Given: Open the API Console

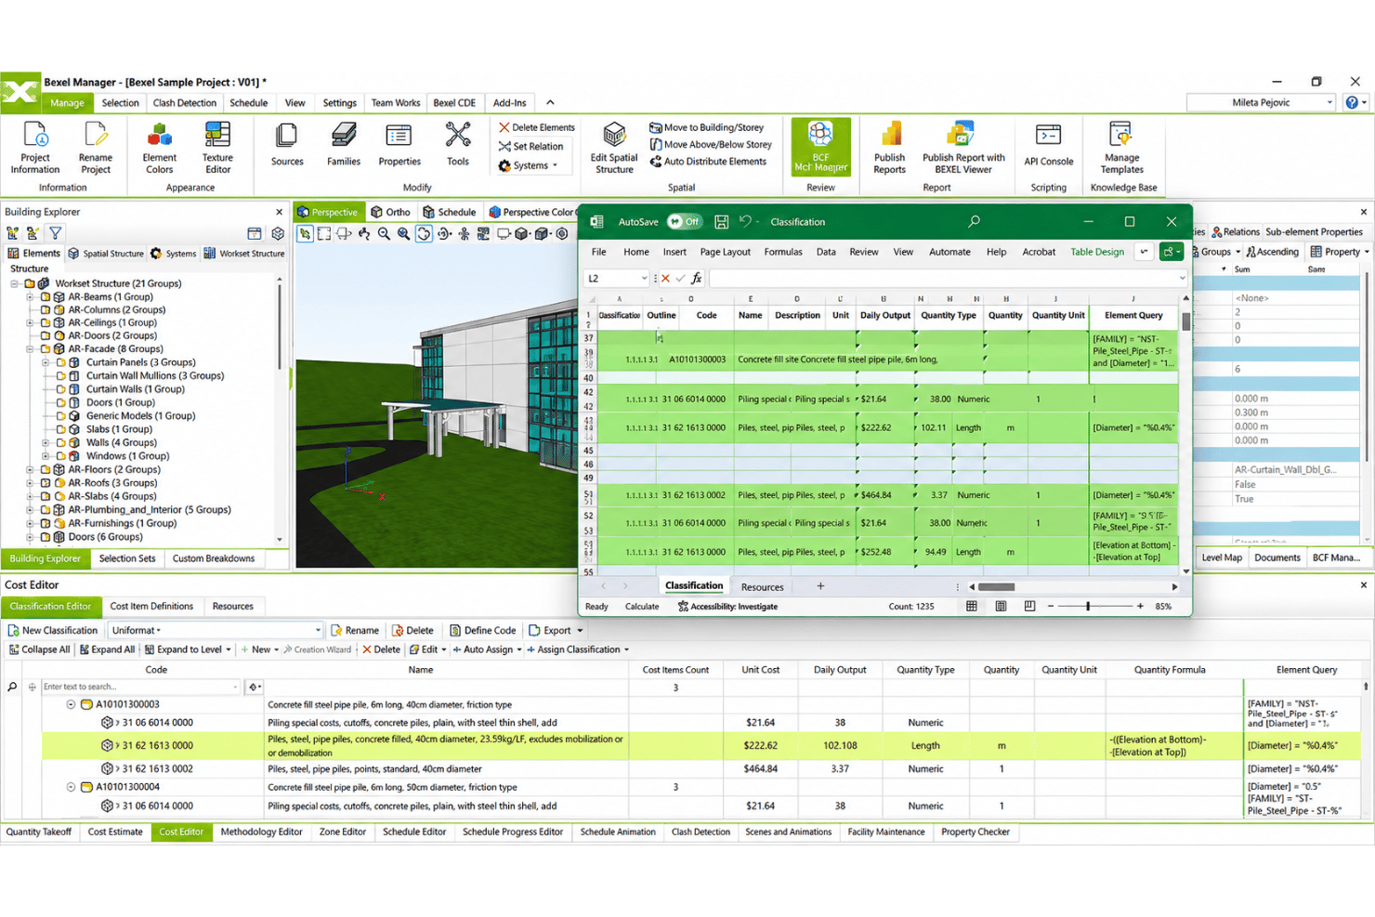Looking at the screenshot, I should (x=1049, y=144).
